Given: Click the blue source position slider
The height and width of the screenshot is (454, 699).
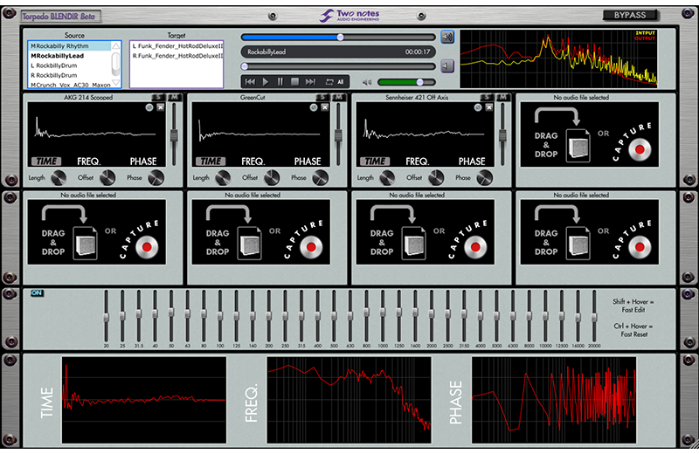Looking at the screenshot, I should (338, 37).
